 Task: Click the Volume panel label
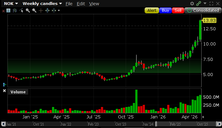(18, 92)
